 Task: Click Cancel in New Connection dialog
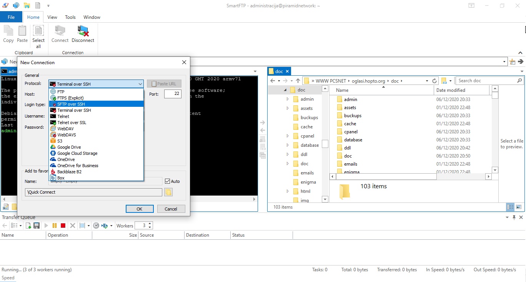[171, 209]
